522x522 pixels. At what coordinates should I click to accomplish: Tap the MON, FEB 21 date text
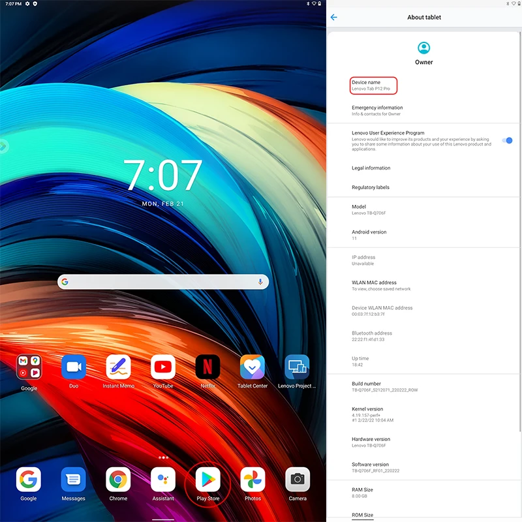[162, 204]
